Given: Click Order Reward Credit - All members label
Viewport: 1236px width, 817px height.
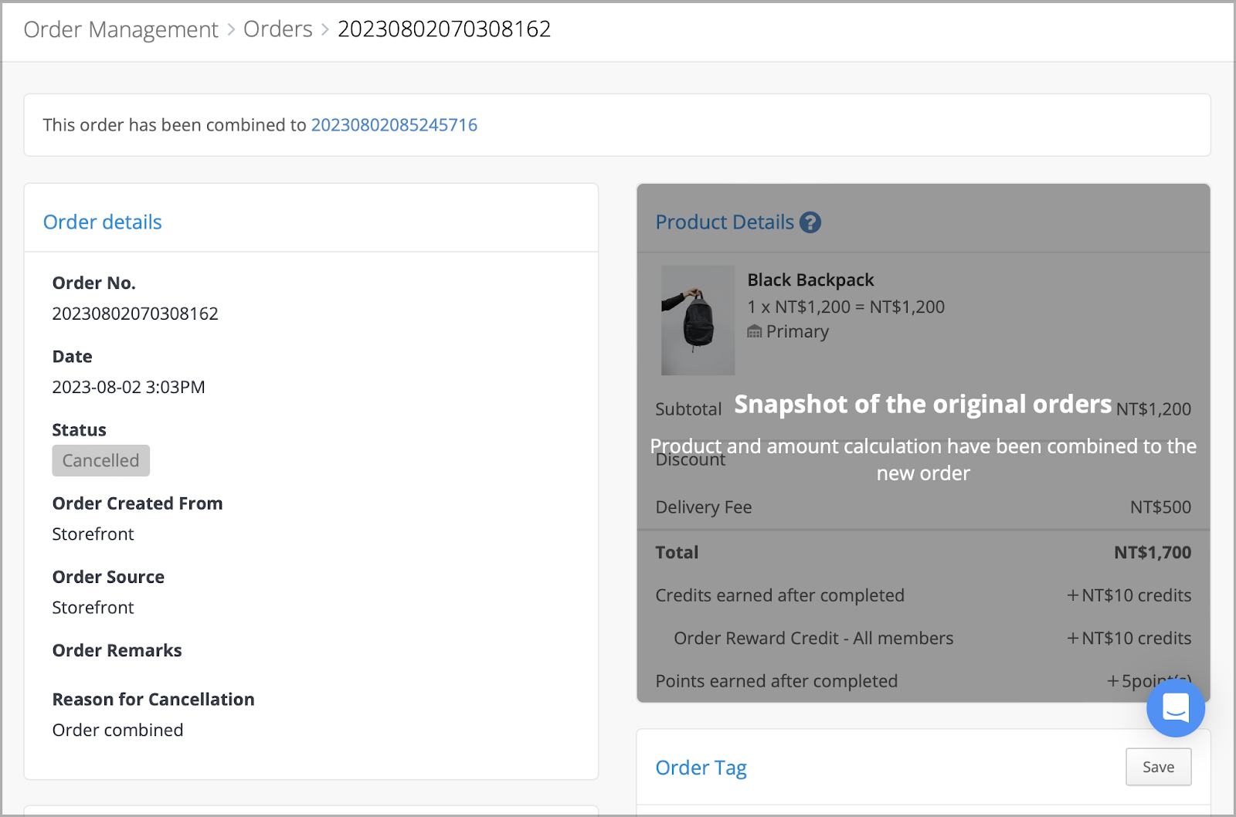Looking at the screenshot, I should click(x=813, y=638).
